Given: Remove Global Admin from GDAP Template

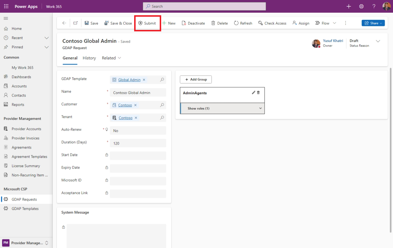Looking at the screenshot, I should (144, 80).
